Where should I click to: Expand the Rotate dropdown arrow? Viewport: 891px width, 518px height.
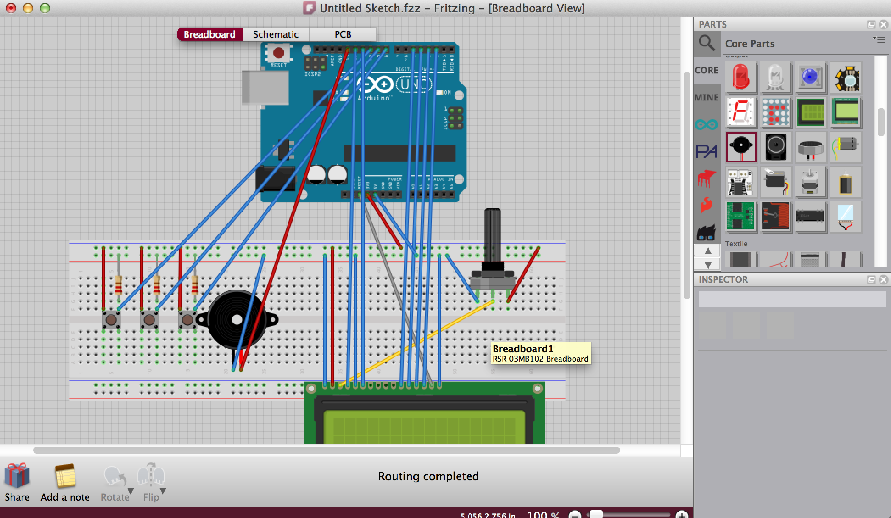coord(131,491)
